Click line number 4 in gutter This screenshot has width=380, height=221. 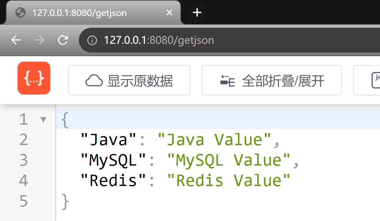pos(23,180)
